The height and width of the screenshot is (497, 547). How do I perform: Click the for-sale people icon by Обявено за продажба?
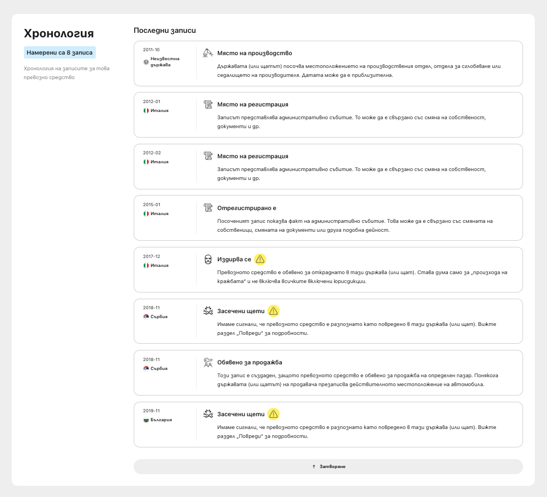click(x=208, y=362)
